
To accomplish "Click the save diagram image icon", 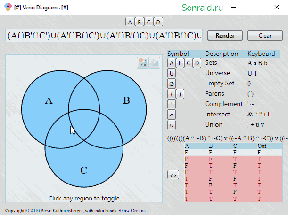I will (142, 63).
